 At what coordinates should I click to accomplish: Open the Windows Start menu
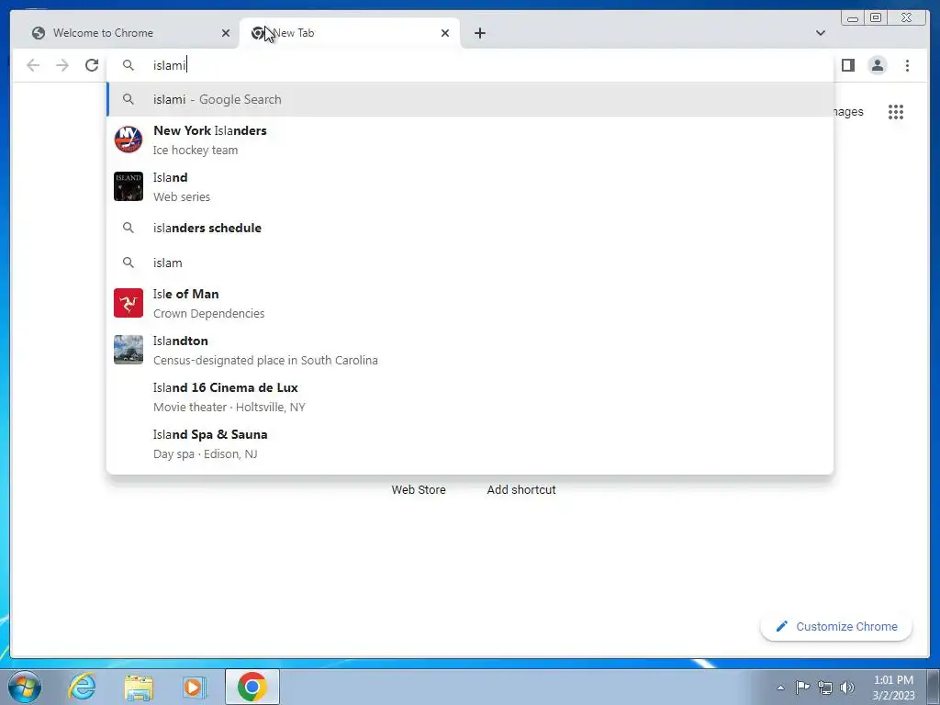pyautogui.click(x=25, y=687)
